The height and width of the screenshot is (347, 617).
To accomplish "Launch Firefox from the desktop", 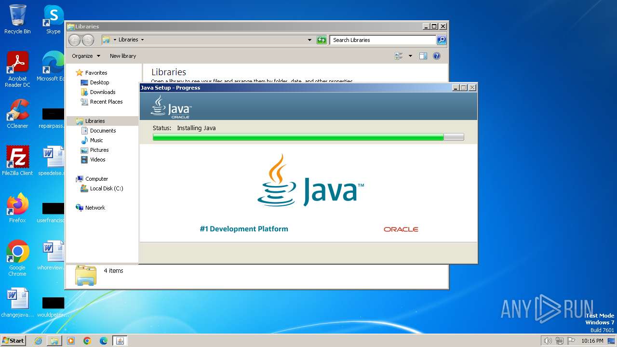I will click(17, 208).
